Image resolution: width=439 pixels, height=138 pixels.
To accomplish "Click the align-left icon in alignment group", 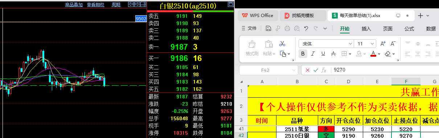I will (x=407, y=54).
